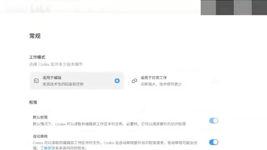Click the 工作模式 section heading
Viewport: 267px width, 150px height.
[x=37, y=57]
